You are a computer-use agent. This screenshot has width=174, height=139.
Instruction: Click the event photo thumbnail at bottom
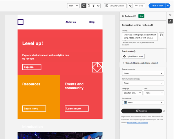[x=60, y=136]
